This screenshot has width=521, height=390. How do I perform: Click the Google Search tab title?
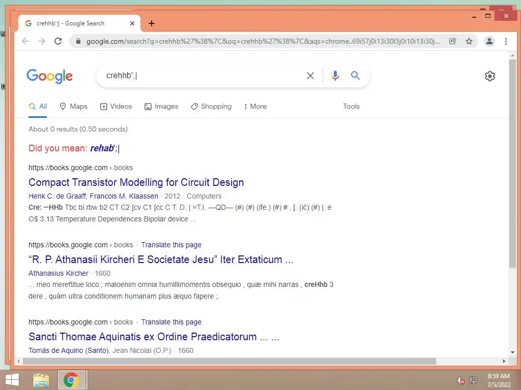coord(70,23)
